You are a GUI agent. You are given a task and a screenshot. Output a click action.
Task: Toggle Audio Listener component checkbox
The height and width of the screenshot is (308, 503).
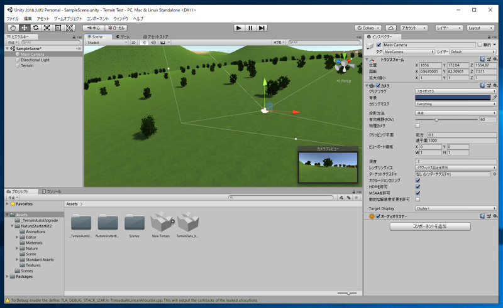coord(378,216)
